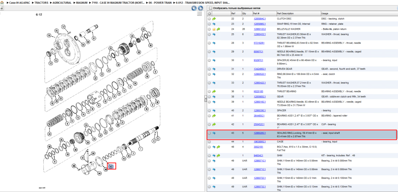Open the note icon on BELLEVILLE WASHER row

[214, 29]
